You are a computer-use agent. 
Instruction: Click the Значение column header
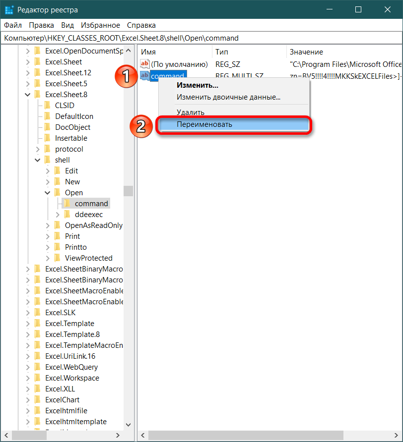pyautogui.click(x=306, y=52)
